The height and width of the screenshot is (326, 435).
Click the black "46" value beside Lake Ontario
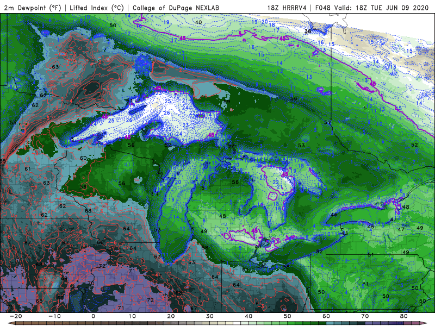pyautogui.click(x=334, y=215)
